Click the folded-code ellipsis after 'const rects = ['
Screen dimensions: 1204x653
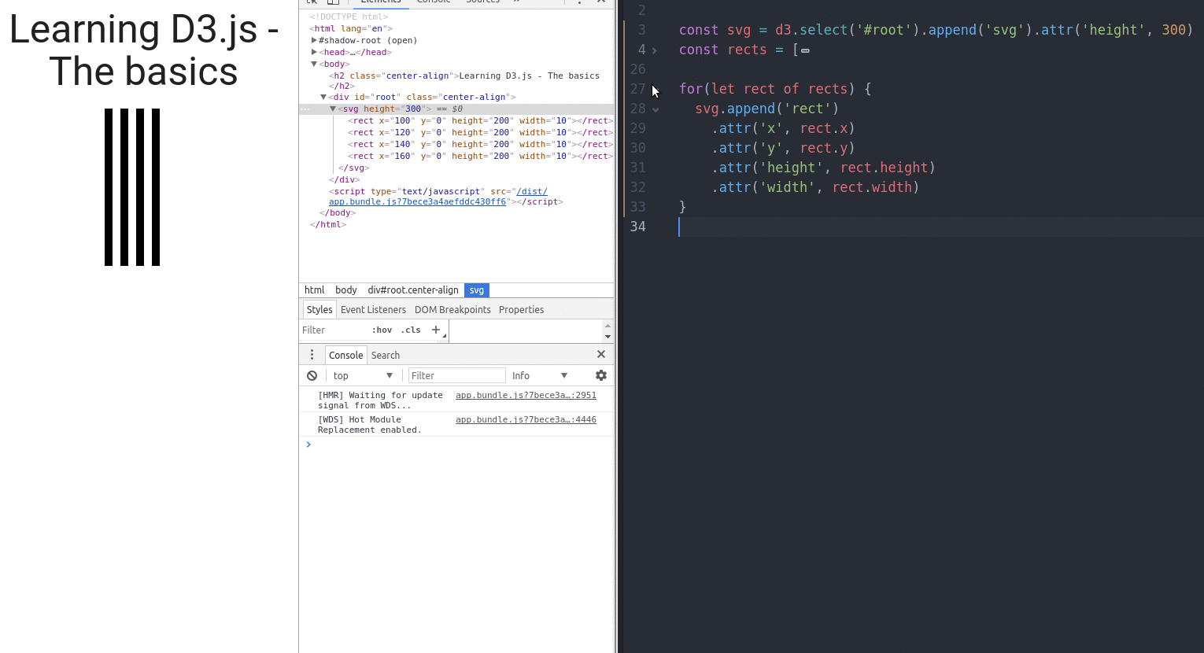point(805,50)
